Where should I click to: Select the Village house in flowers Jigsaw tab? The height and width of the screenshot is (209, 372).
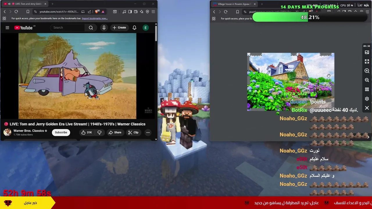[x=234, y=4]
